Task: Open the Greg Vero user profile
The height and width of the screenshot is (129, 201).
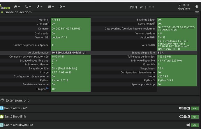Action: point(184,9)
